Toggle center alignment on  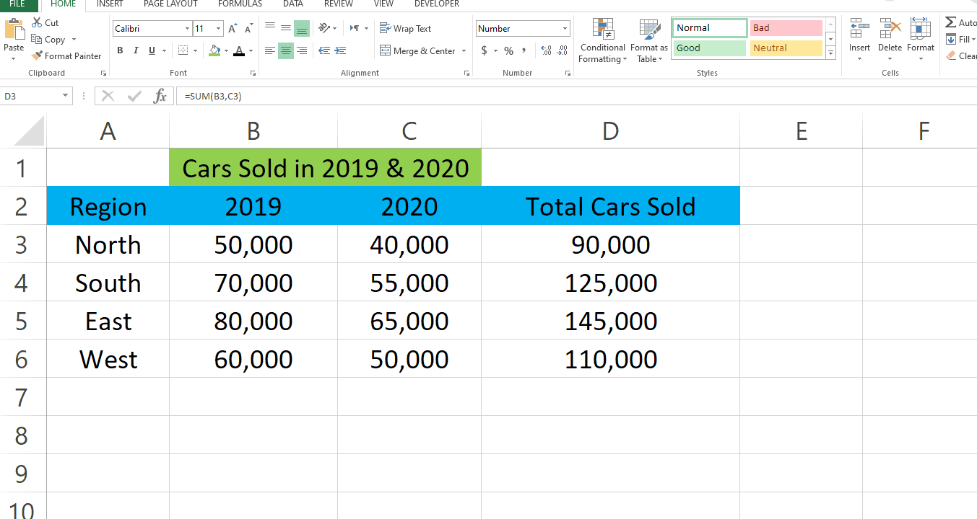pos(285,50)
